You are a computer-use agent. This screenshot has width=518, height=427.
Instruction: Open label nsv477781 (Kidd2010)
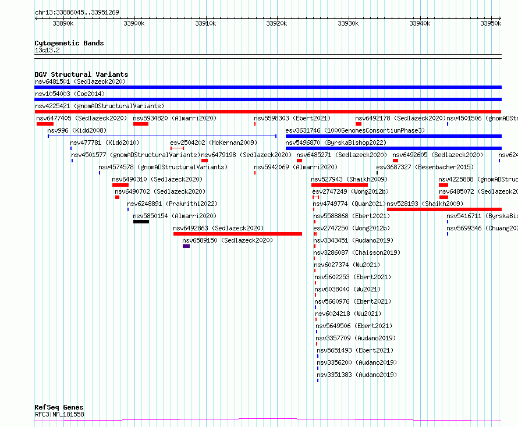click(x=105, y=143)
